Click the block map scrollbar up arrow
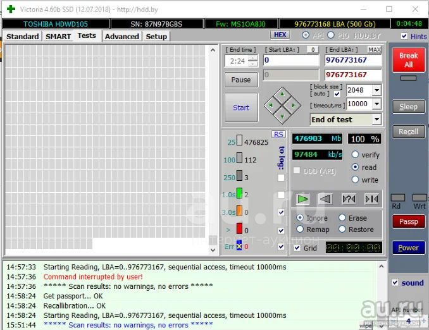The height and width of the screenshot is (330, 429). pyautogui.click(x=213, y=51)
